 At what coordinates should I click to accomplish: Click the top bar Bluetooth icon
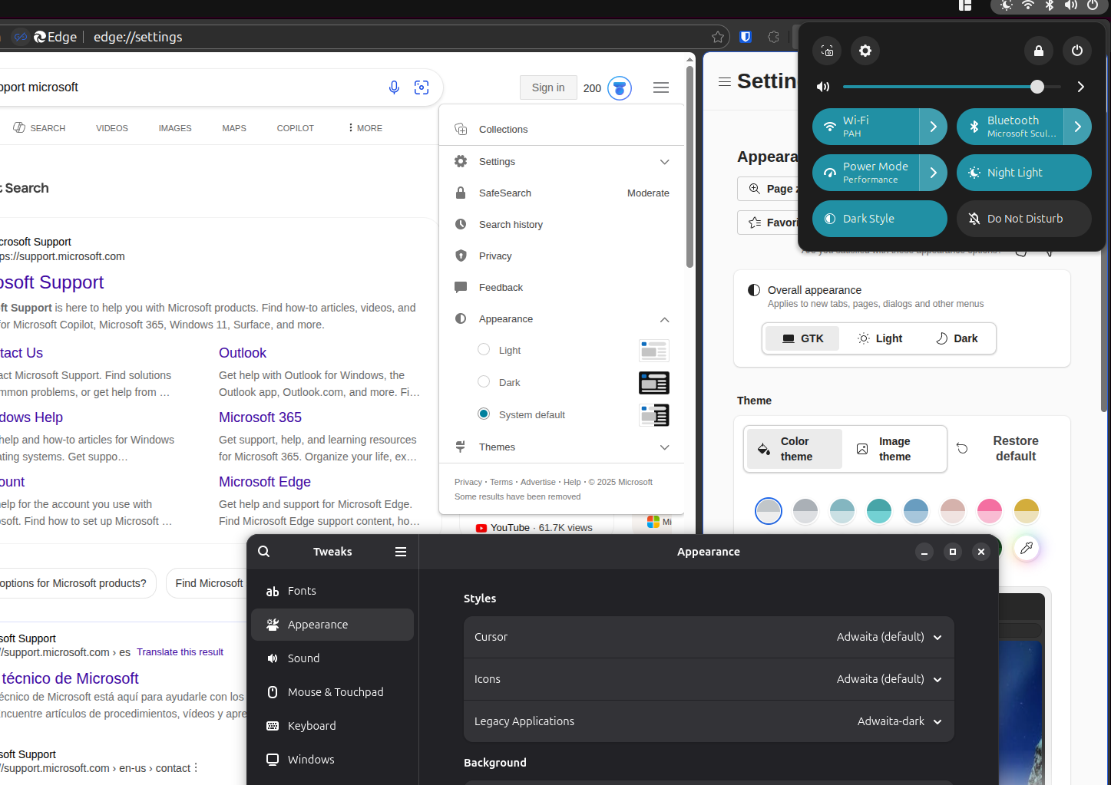tap(1050, 5)
